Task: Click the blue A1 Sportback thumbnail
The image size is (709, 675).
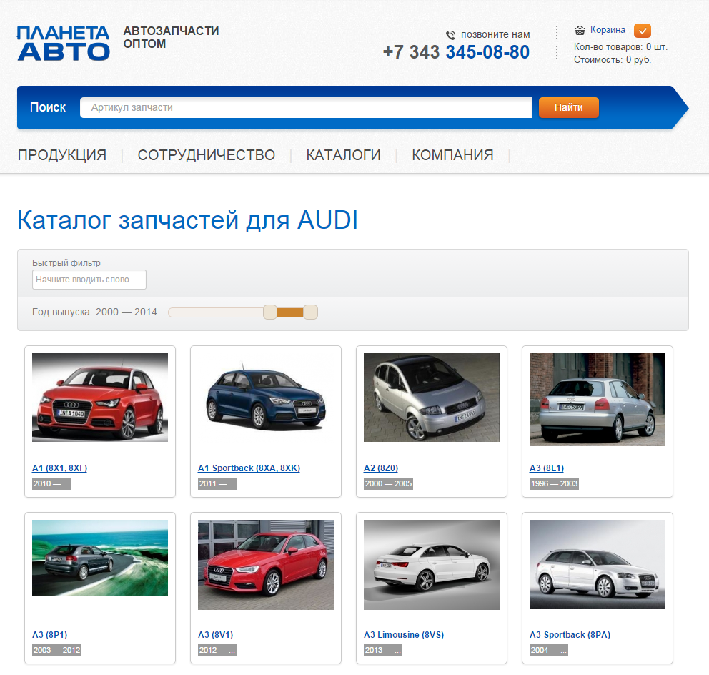Action: point(266,398)
